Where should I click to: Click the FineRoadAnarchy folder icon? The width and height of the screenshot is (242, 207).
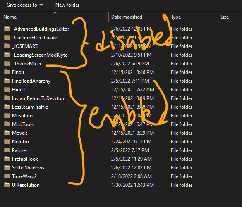[x=7, y=81]
